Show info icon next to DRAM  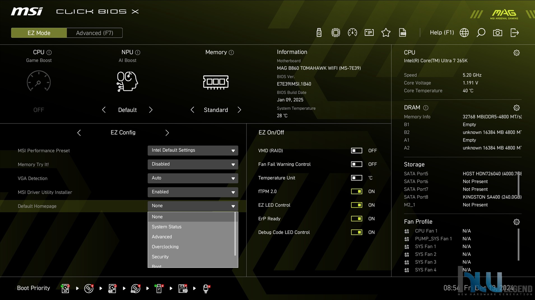click(425, 108)
